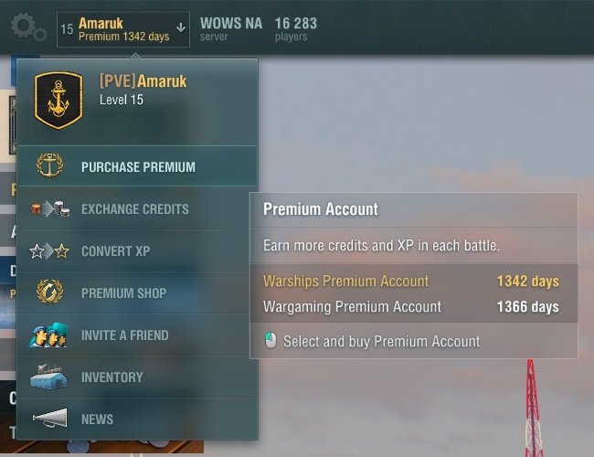Screen dimensions: 594x457
Task: Click the megaphone News icon
Action: (x=50, y=418)
